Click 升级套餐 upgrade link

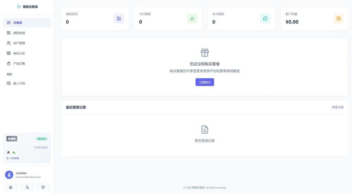tap(13, 158)
